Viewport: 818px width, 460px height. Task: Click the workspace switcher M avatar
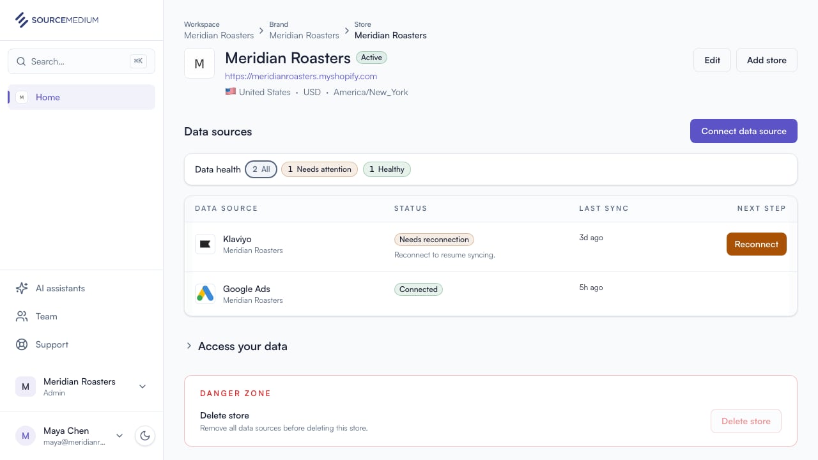pyautogui.click(x=26, y=387)
